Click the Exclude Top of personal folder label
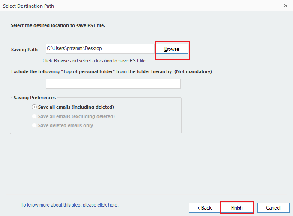Image resolution: width=293 pixels, height=216 pixels. point(91,71)
